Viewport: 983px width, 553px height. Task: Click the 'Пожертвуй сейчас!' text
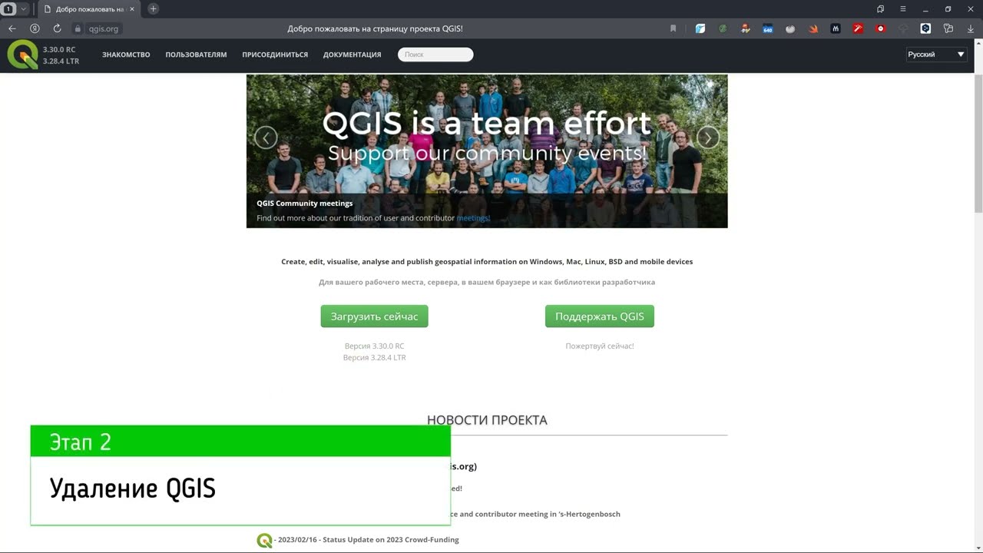click(600, 346)
